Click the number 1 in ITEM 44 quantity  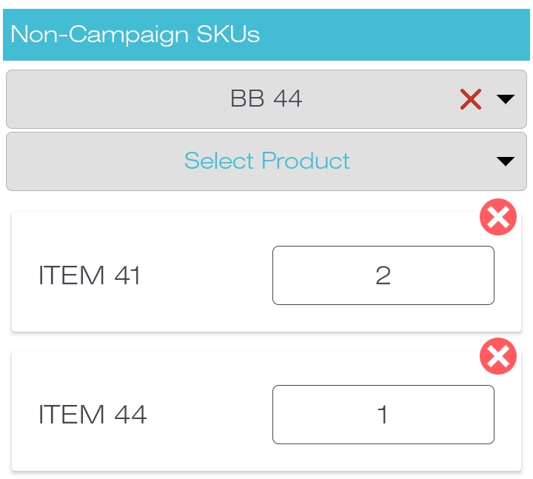click(383, 415)
